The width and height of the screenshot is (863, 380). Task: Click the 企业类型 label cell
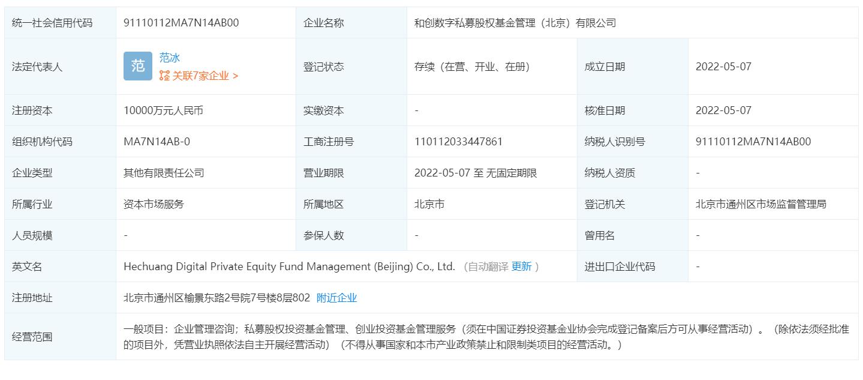61,173
